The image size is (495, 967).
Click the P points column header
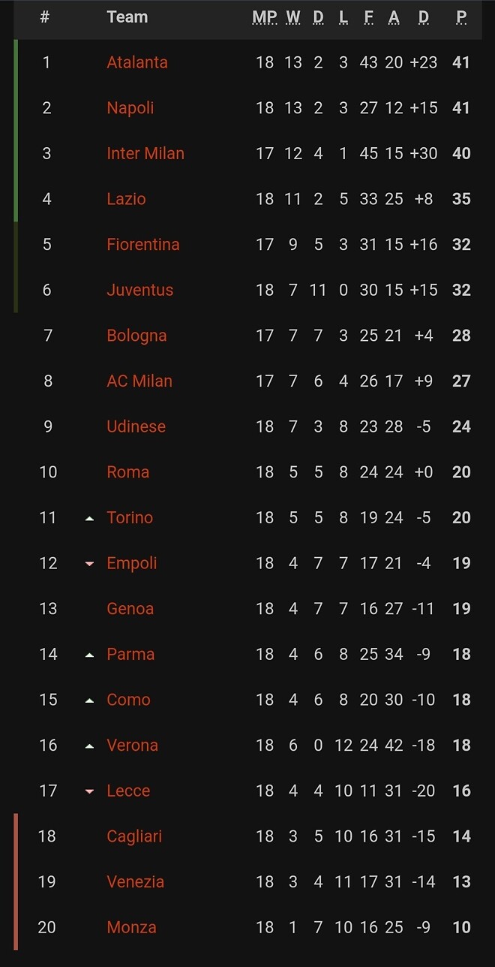[461, 17]
